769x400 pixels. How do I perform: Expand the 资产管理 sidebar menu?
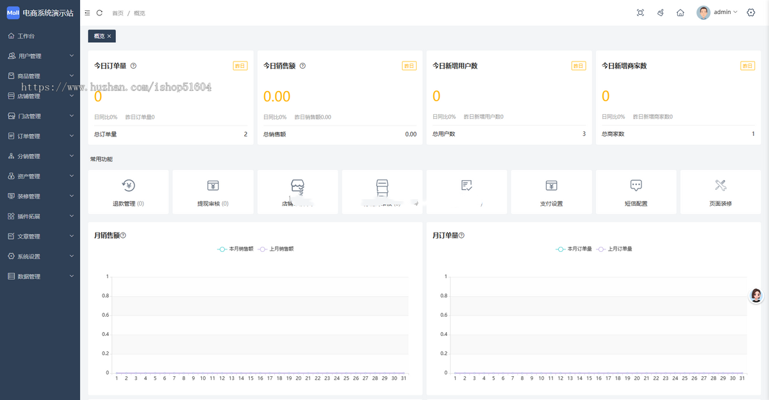40,176
